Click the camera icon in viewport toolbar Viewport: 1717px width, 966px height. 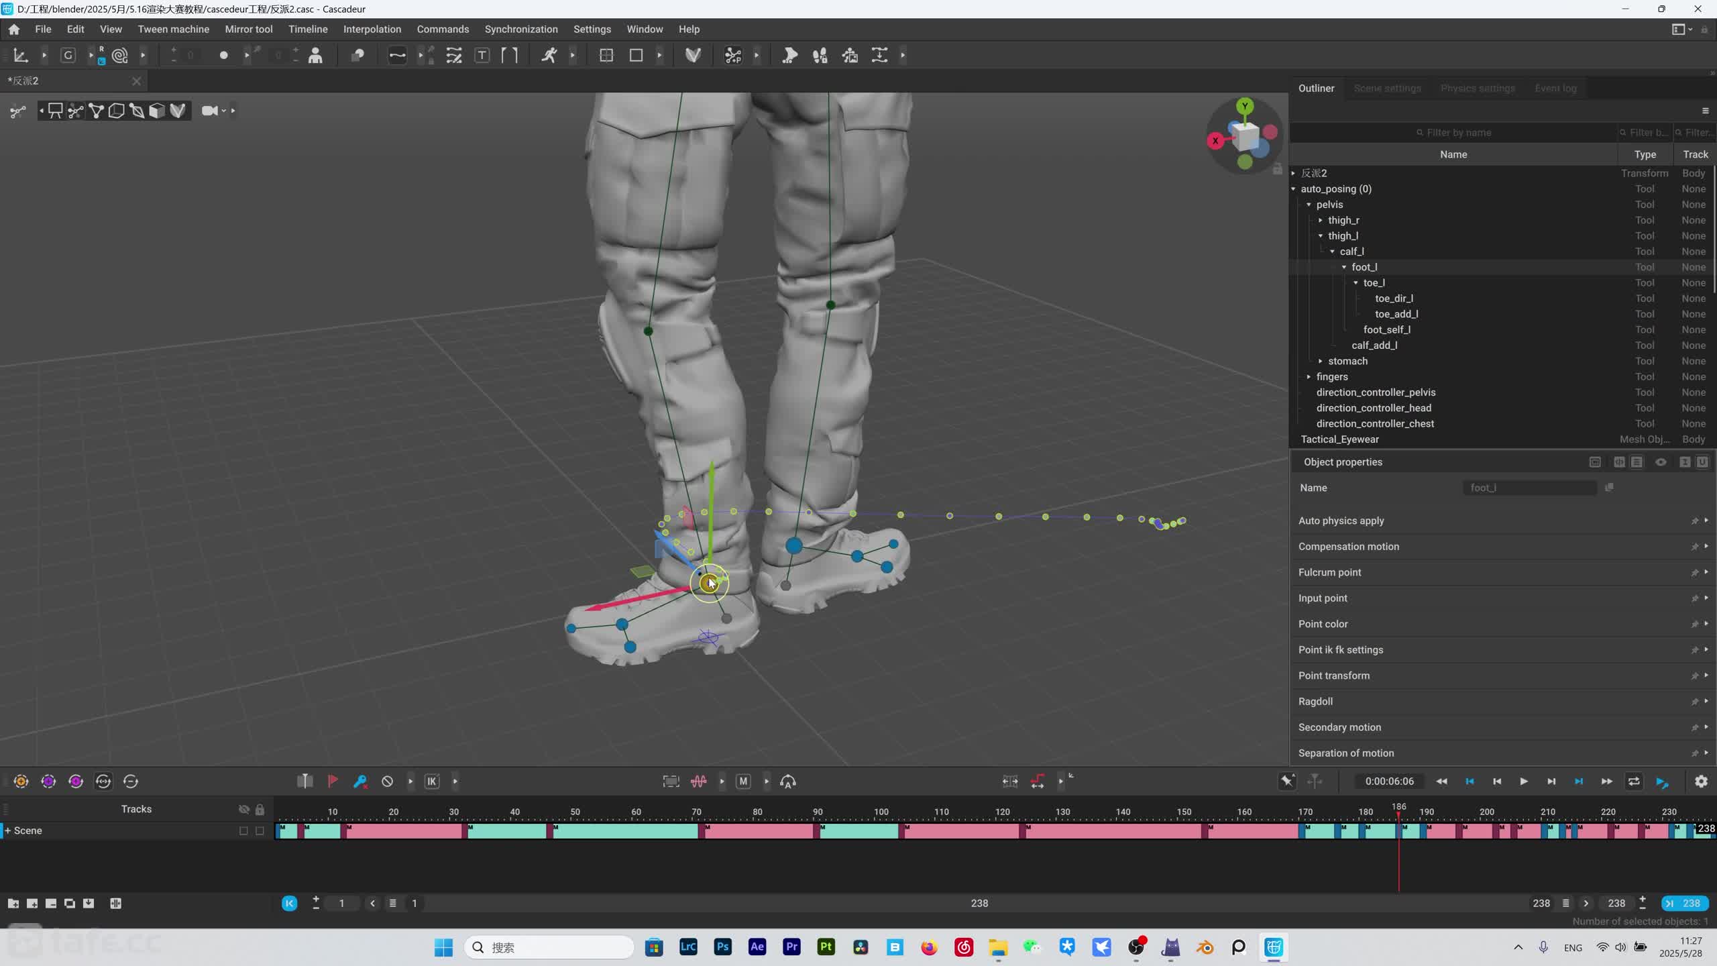209,111
